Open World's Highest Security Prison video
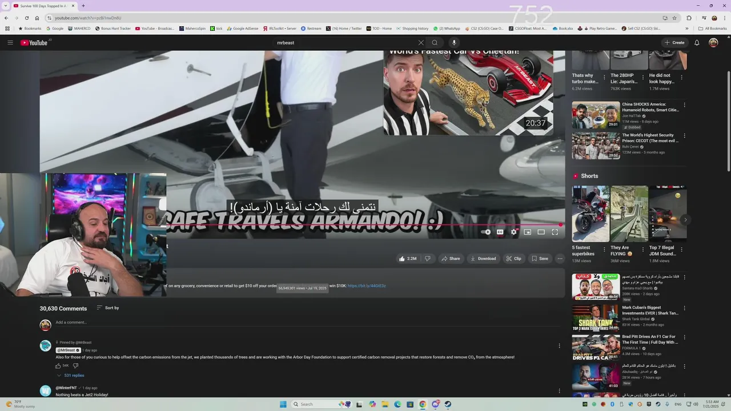 [x=596, y=146]
